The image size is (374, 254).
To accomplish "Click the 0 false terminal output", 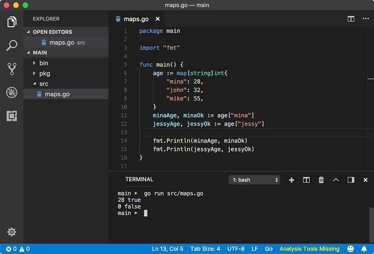I will (x=129, y=206).
